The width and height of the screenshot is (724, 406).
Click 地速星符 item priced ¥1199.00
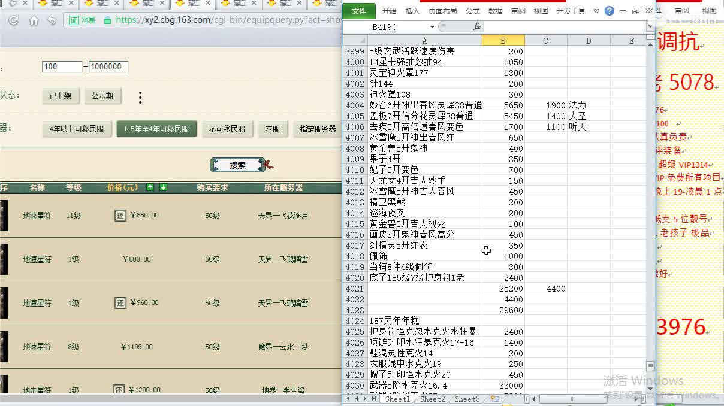coord(37,347)
